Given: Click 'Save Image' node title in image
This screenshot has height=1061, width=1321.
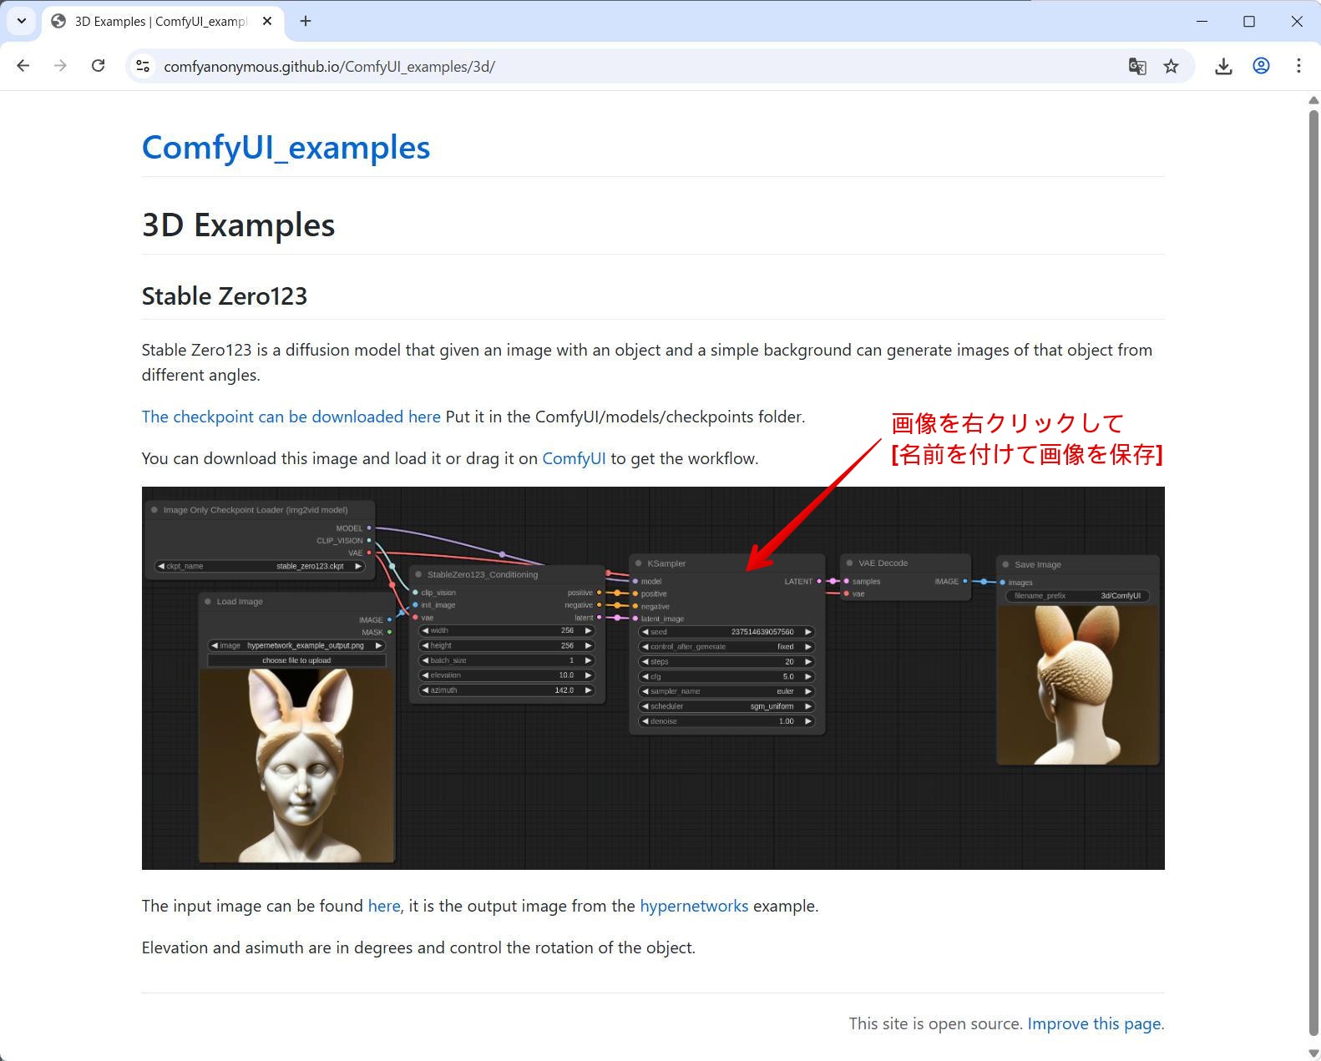Looking at the screenshot, I should 1038,565.
